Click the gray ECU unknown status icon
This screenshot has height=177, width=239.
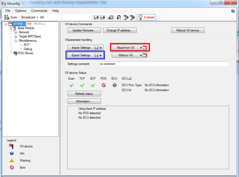pyautogui.click(x=115, y=85)
